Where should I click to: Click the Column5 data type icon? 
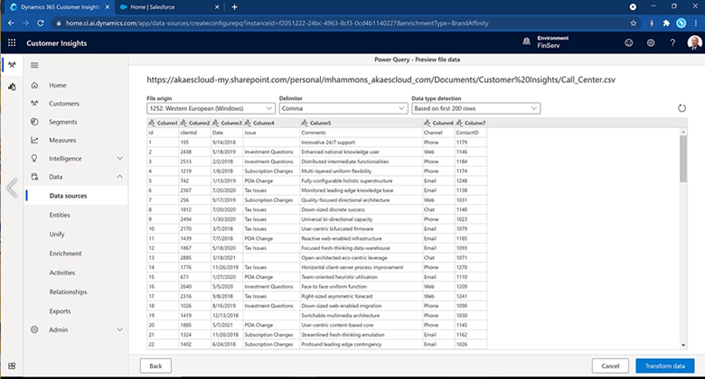(305, 123)
